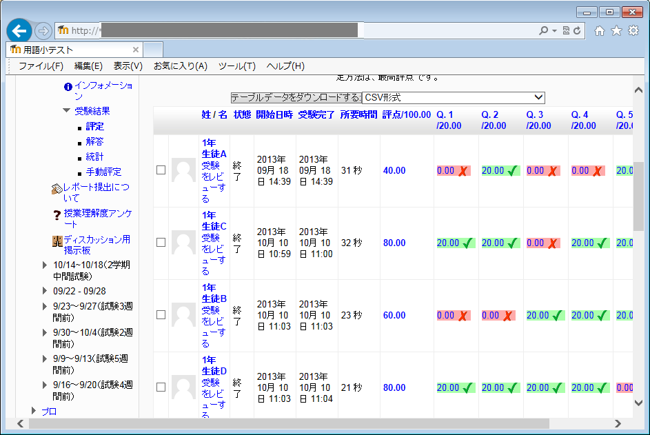
Task: Click the horizontal scrollbar right arrow
Action: pyautogui.click(x=618, y=423)
